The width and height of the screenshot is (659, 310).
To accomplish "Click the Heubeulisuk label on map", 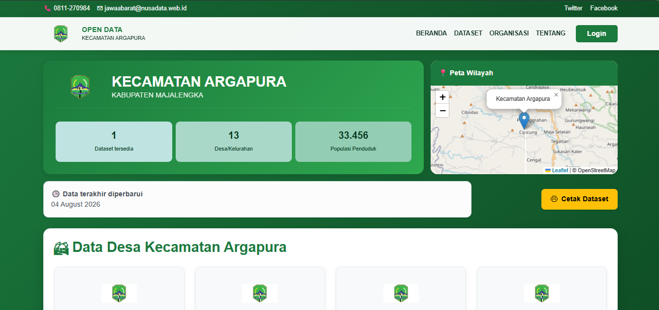I will point(573,90).
